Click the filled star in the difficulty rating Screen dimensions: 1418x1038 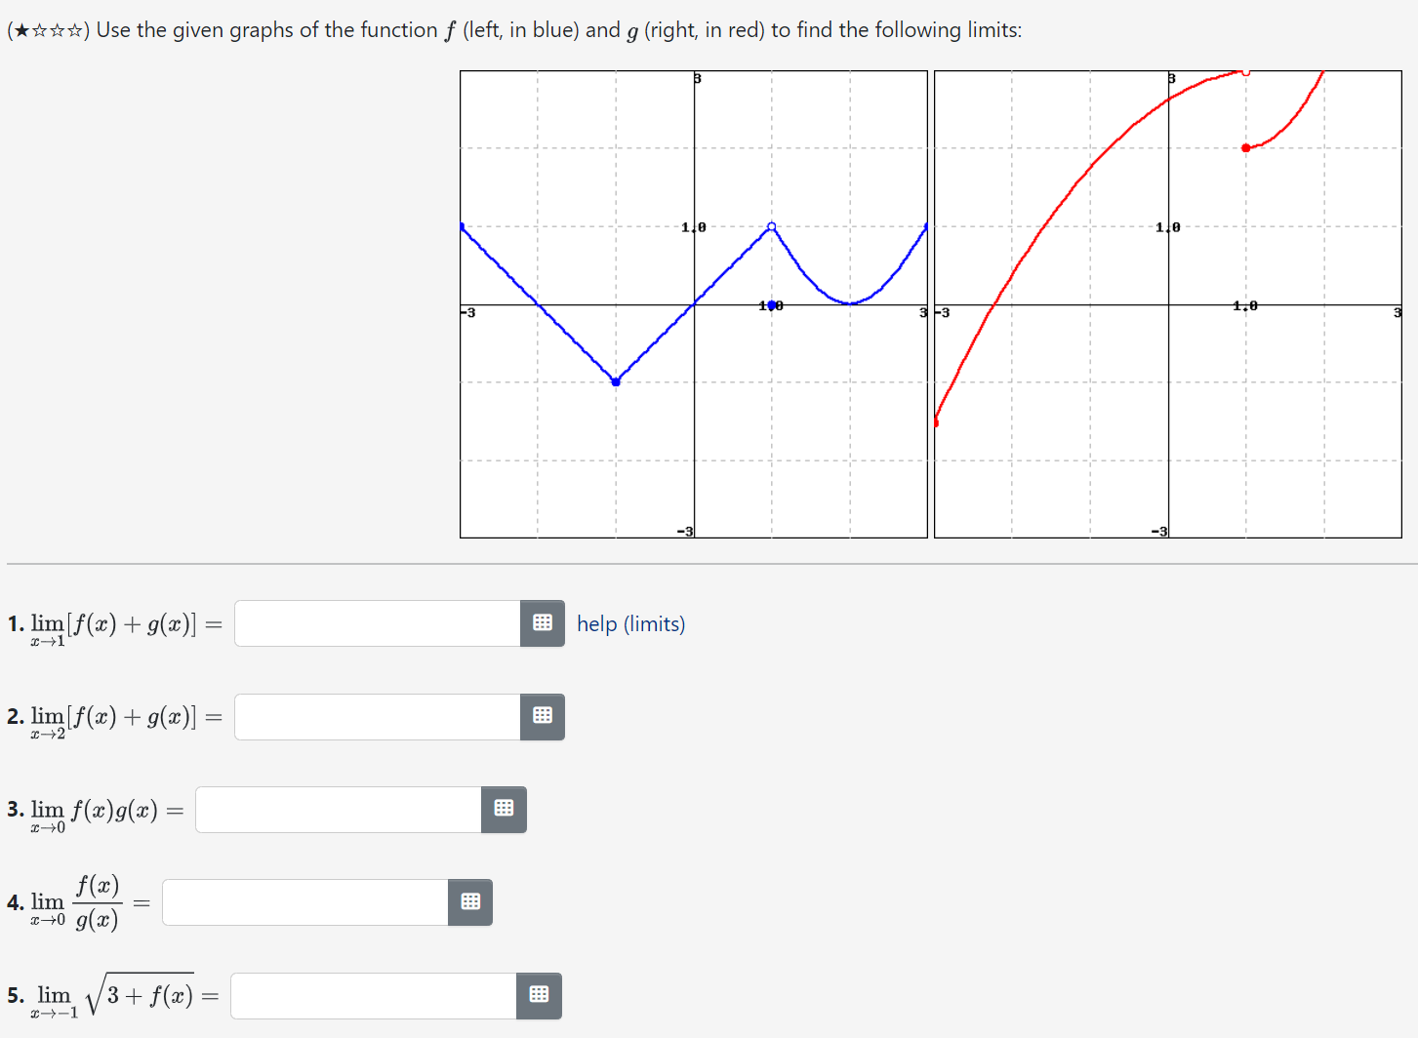pos(21,29)
